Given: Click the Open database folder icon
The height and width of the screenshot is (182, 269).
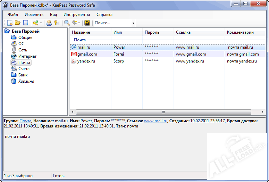Looking at the screenshot, I should (x=18, y=23).
